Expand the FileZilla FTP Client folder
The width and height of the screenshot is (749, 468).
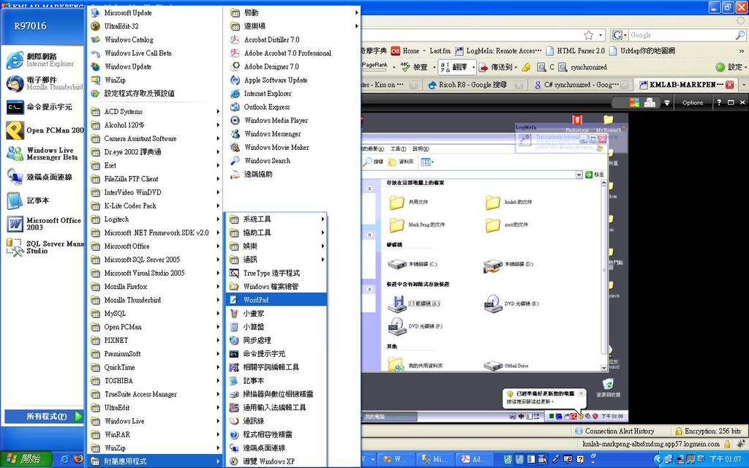point(154,179)
